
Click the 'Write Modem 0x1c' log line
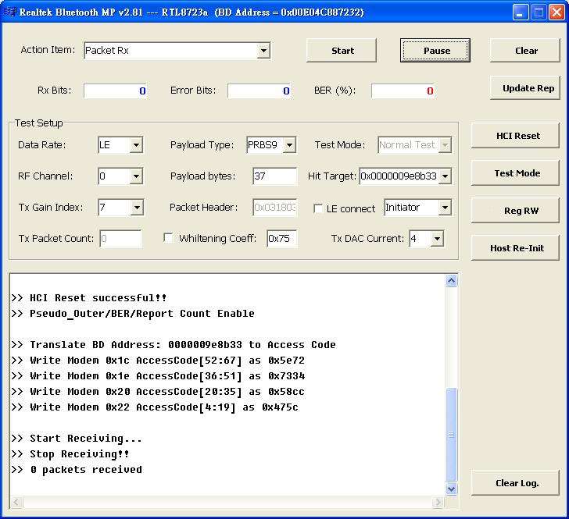tap(158, 361)
